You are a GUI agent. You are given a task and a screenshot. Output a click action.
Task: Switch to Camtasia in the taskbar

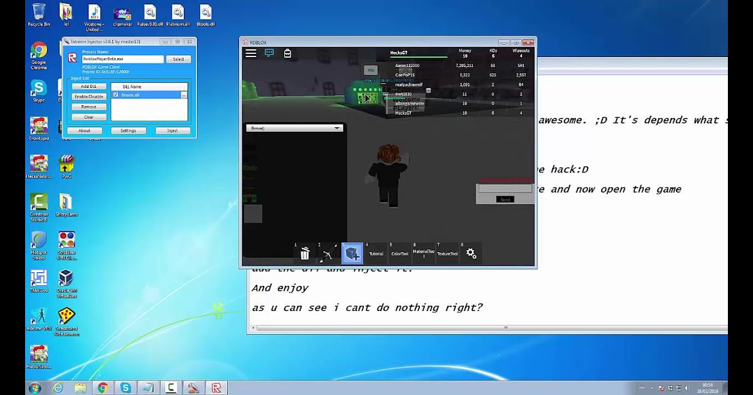[171, 388]
